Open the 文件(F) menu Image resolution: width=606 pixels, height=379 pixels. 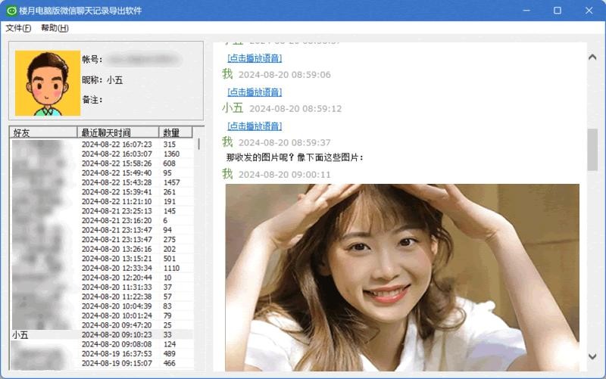coord(18,28)
